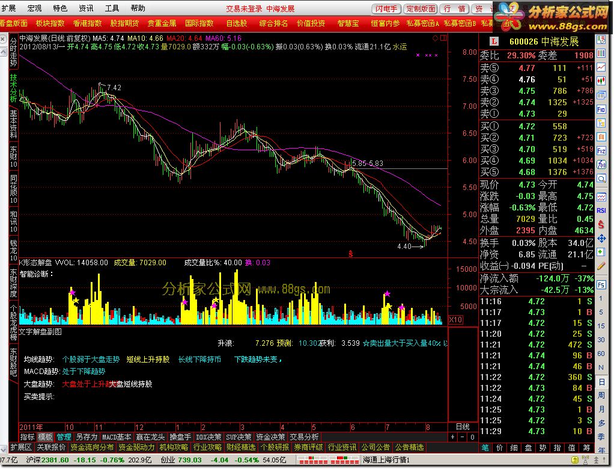Switch to 60-minute period
Image resolution: width=614 pixels, height=469 pixels.
(601, 354)
